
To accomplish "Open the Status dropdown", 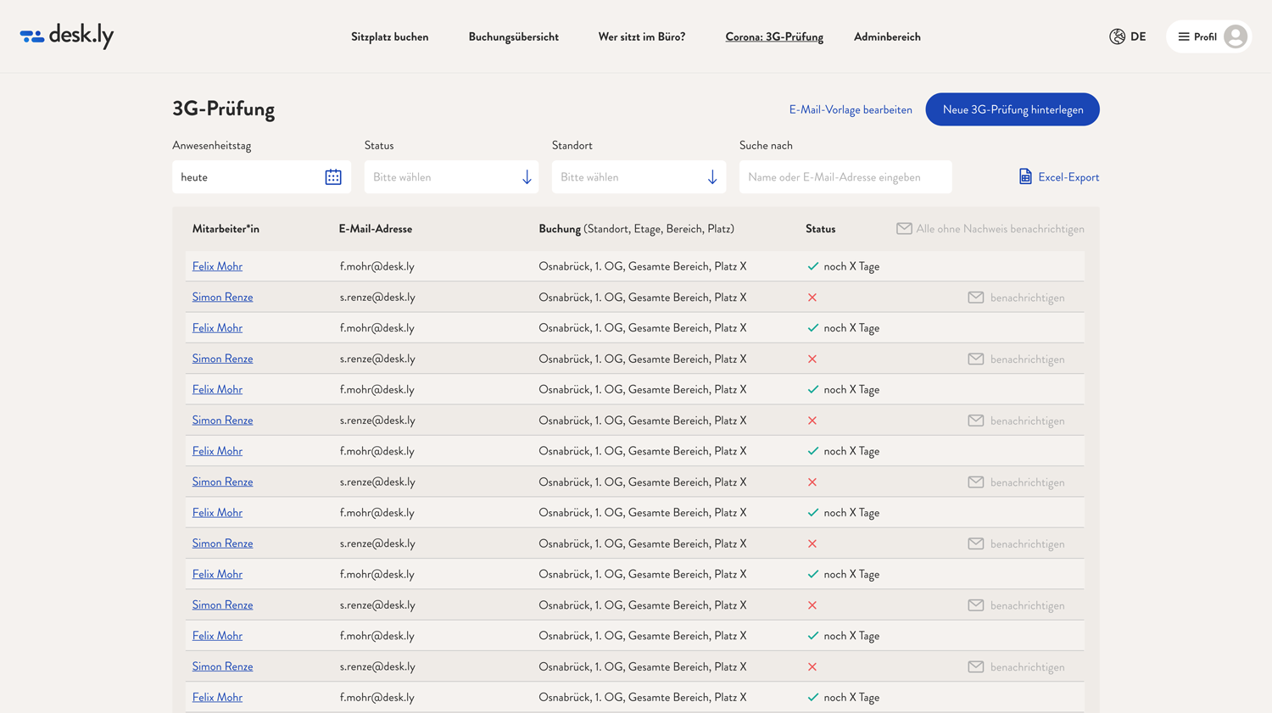I will pos(451,177).
